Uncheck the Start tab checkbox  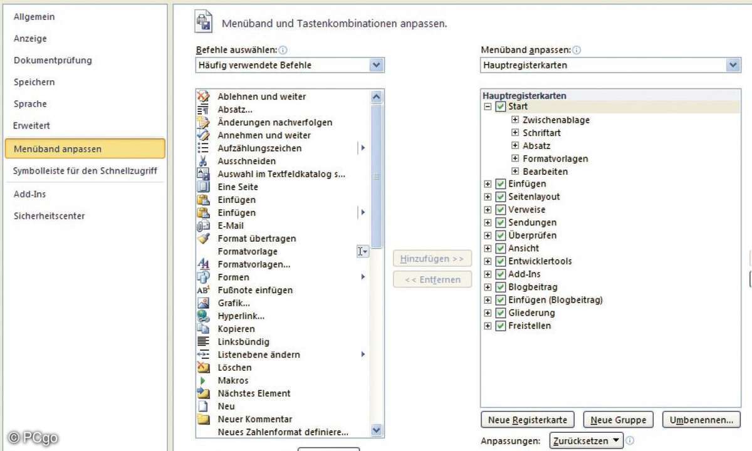500,107
